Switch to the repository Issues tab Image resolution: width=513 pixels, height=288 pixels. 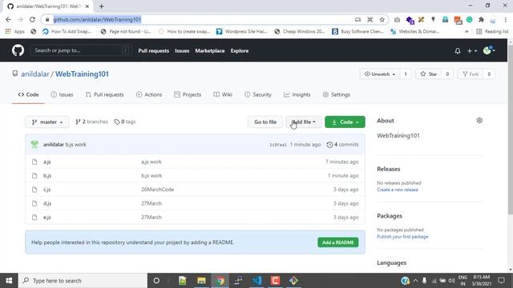click(x=62, y=94)
